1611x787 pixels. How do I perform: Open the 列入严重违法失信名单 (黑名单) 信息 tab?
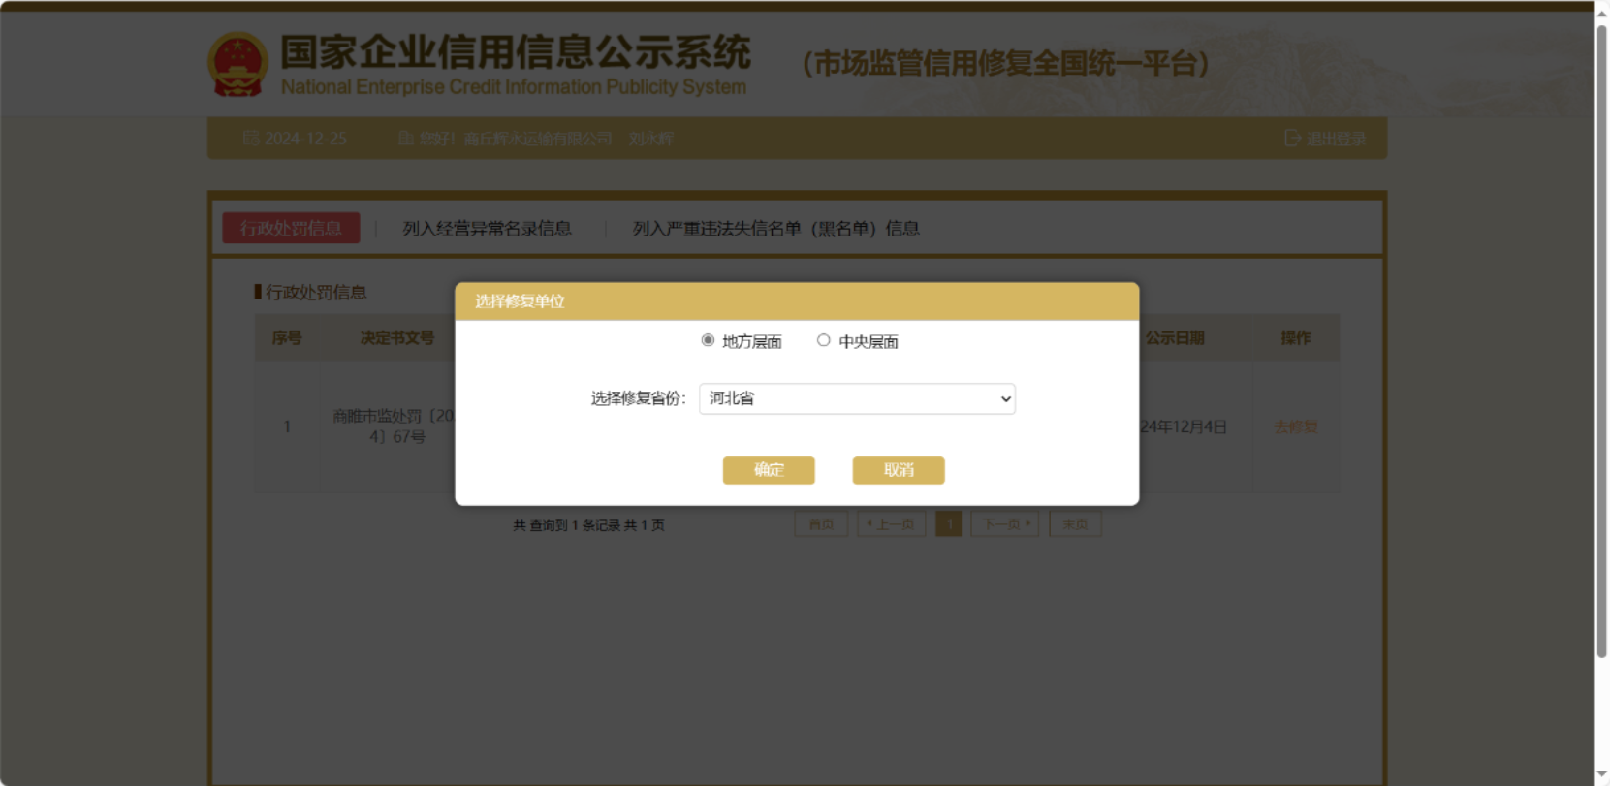(775, 229)
